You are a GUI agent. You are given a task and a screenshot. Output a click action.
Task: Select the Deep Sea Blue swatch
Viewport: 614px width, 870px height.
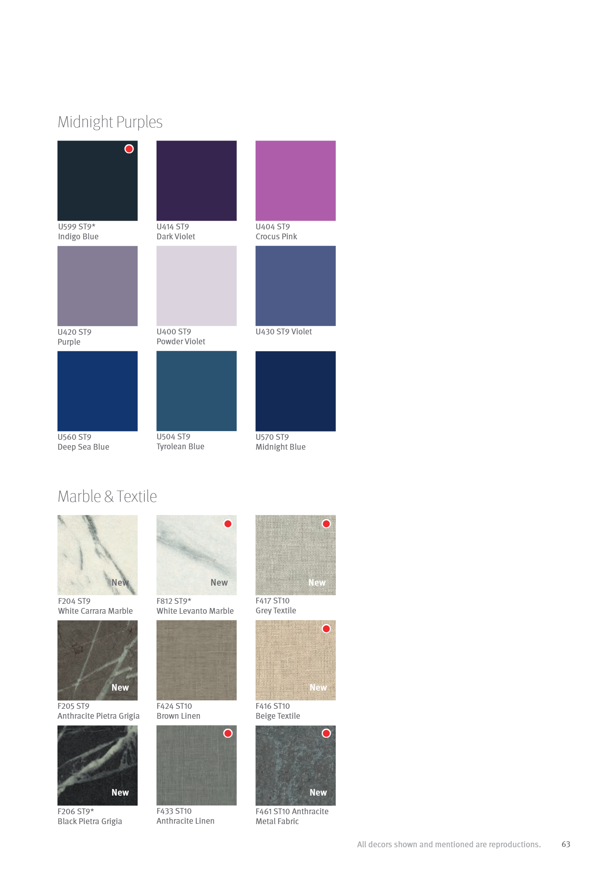tap(98, 391)
